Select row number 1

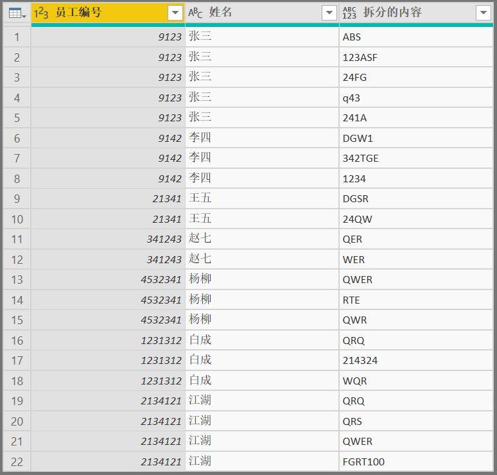(17, 37)
